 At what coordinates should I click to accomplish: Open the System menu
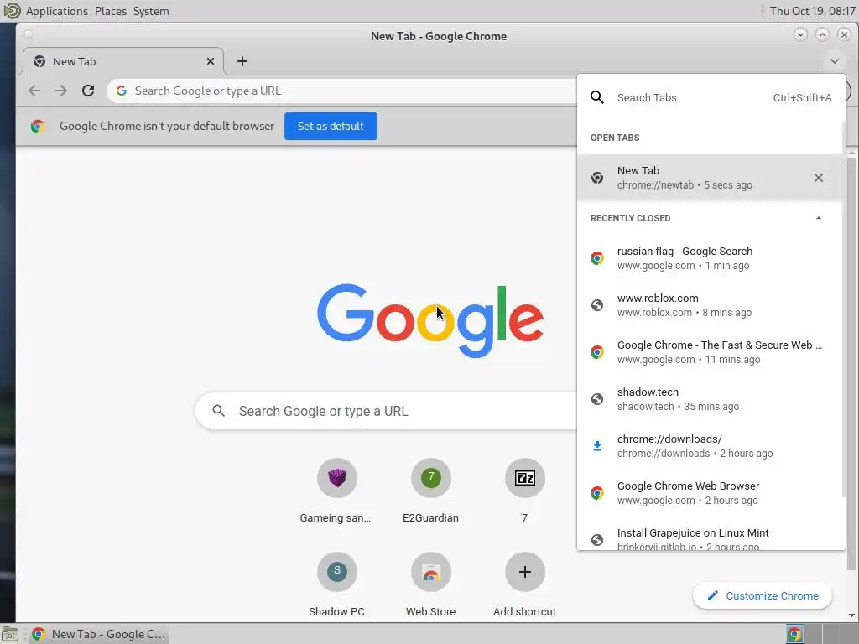[151, 11]
